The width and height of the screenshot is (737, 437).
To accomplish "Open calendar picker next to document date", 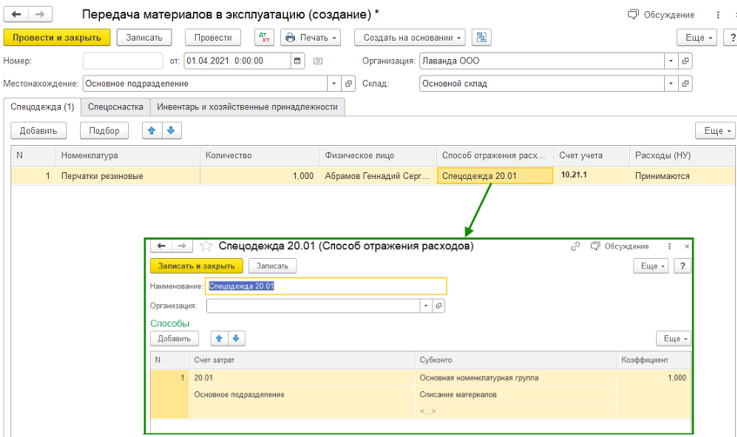I will [x=298, y=61].
